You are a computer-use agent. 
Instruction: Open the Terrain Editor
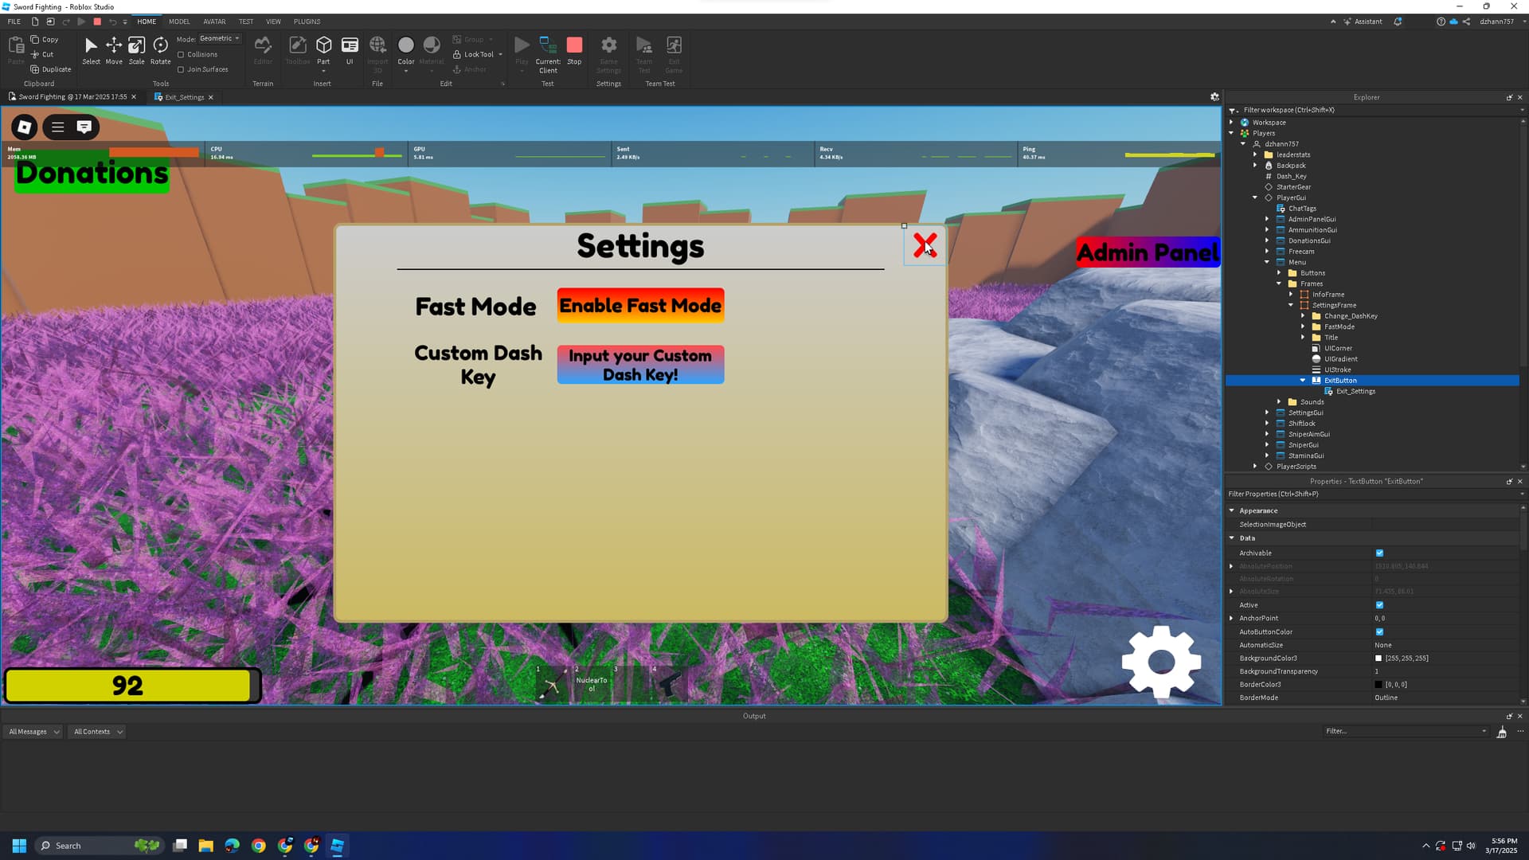tap(263, 50)
